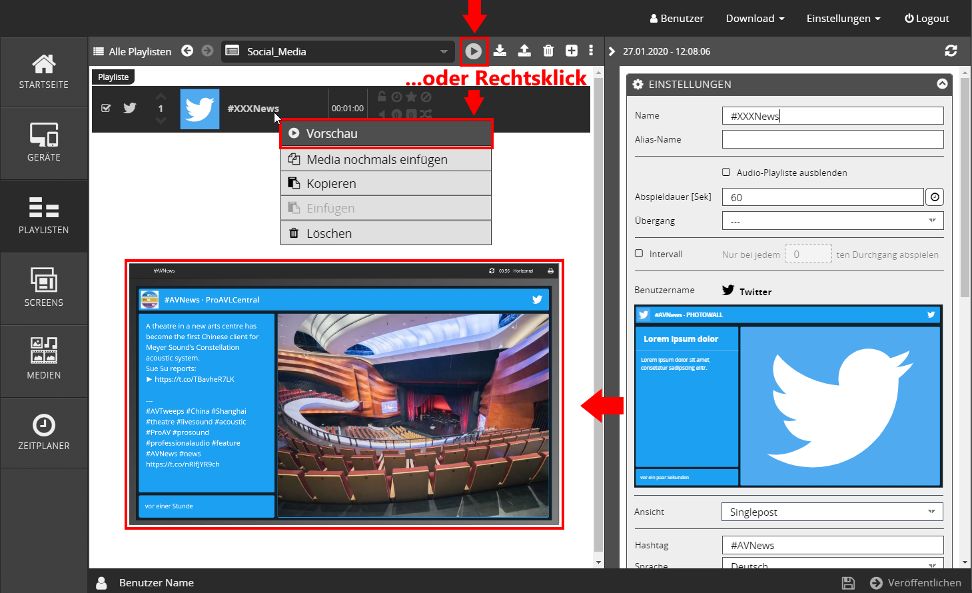The image size is (972, 593).
Task: Click the add plus icon in toolbar
Action: 572,51
